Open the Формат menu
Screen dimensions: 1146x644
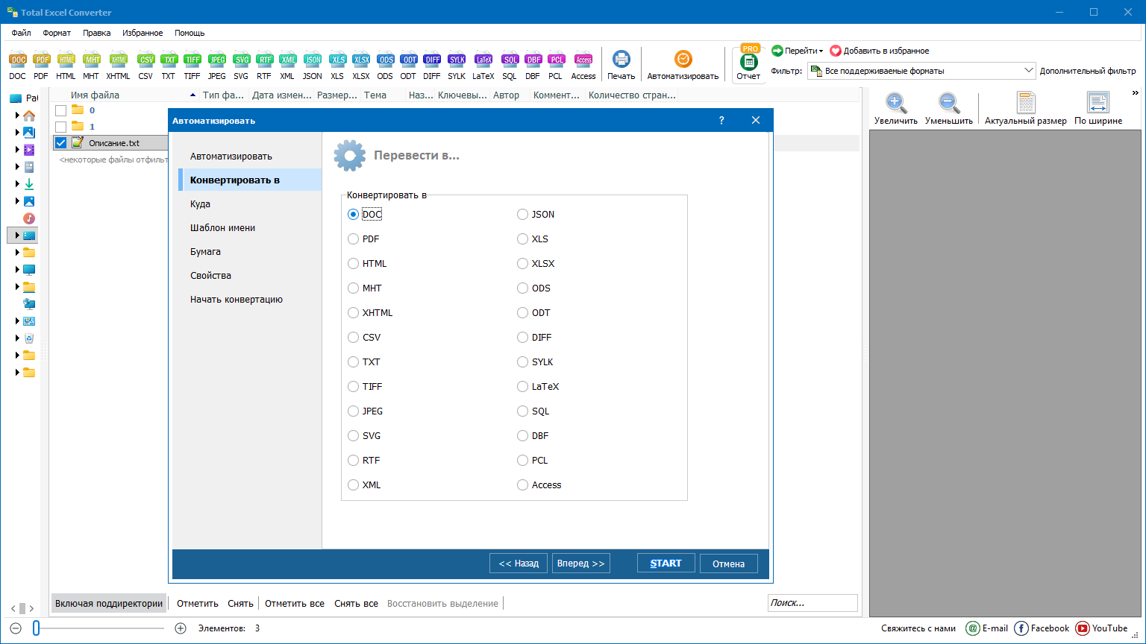pyautogui.click(x=57, y=33)
